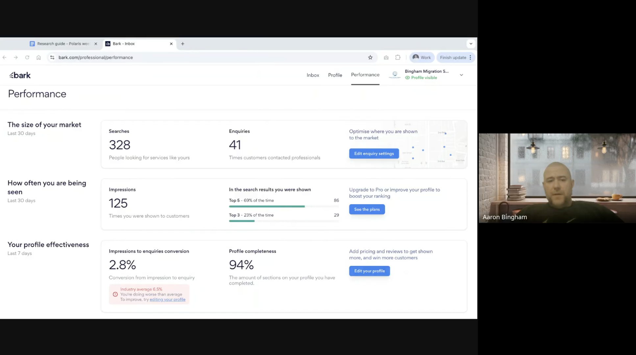Switch to Research guide browser tab
Screen dimensions: 636x355
click(62, 44)
